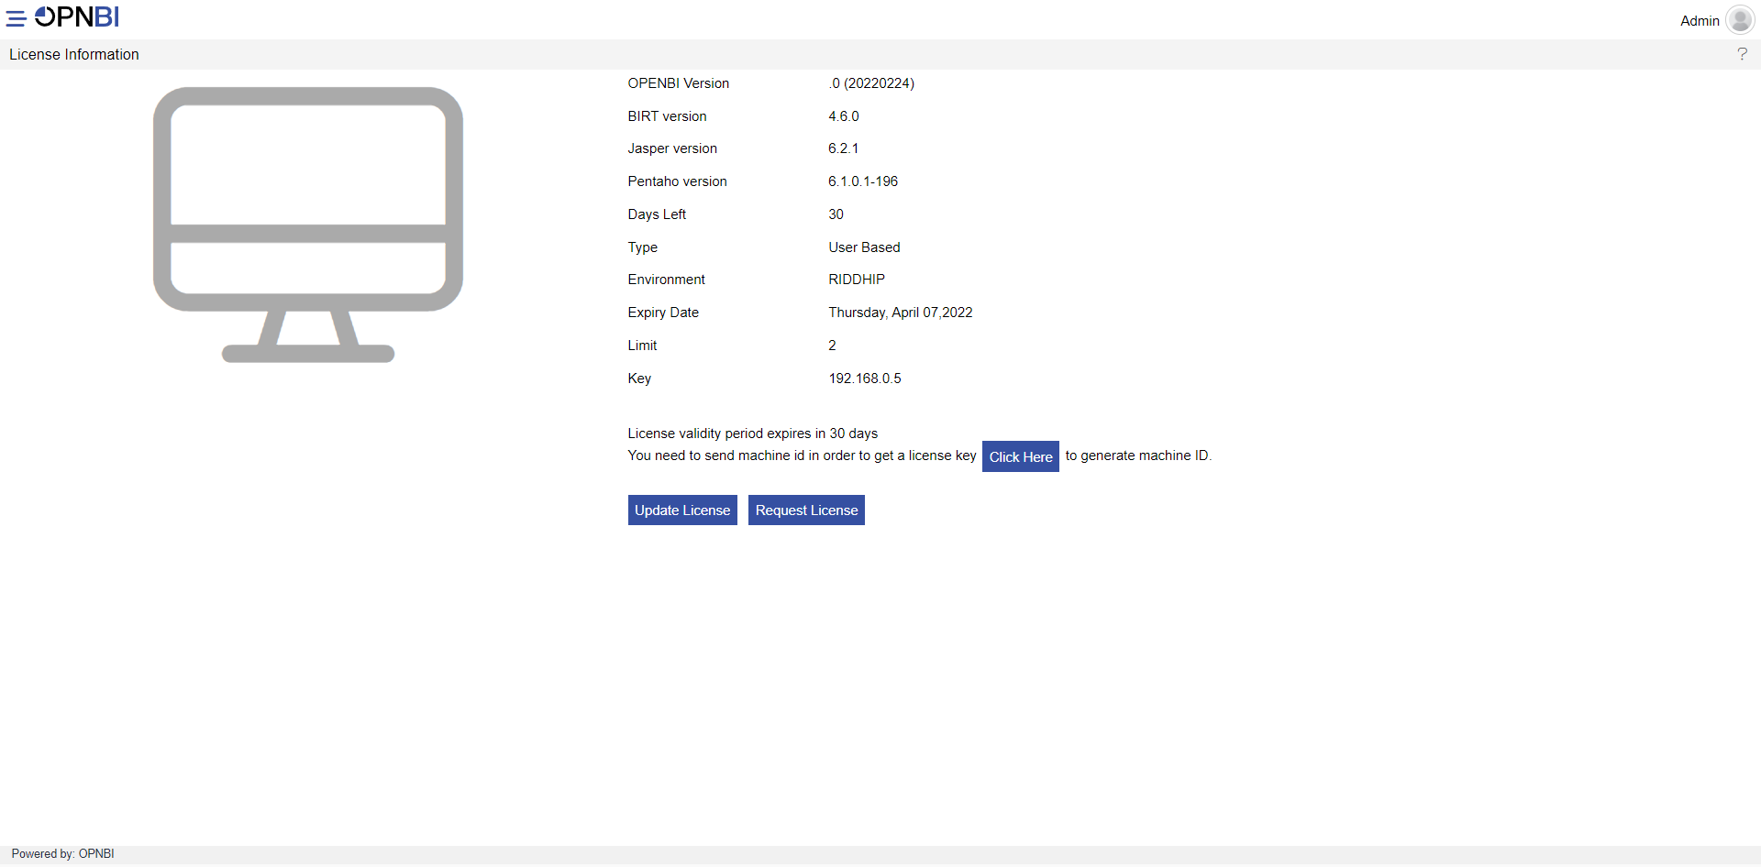Click the Expiry Date label
Image resolution: width=1761 pixels, height=867 pixels.
click(x=663, y=313)
